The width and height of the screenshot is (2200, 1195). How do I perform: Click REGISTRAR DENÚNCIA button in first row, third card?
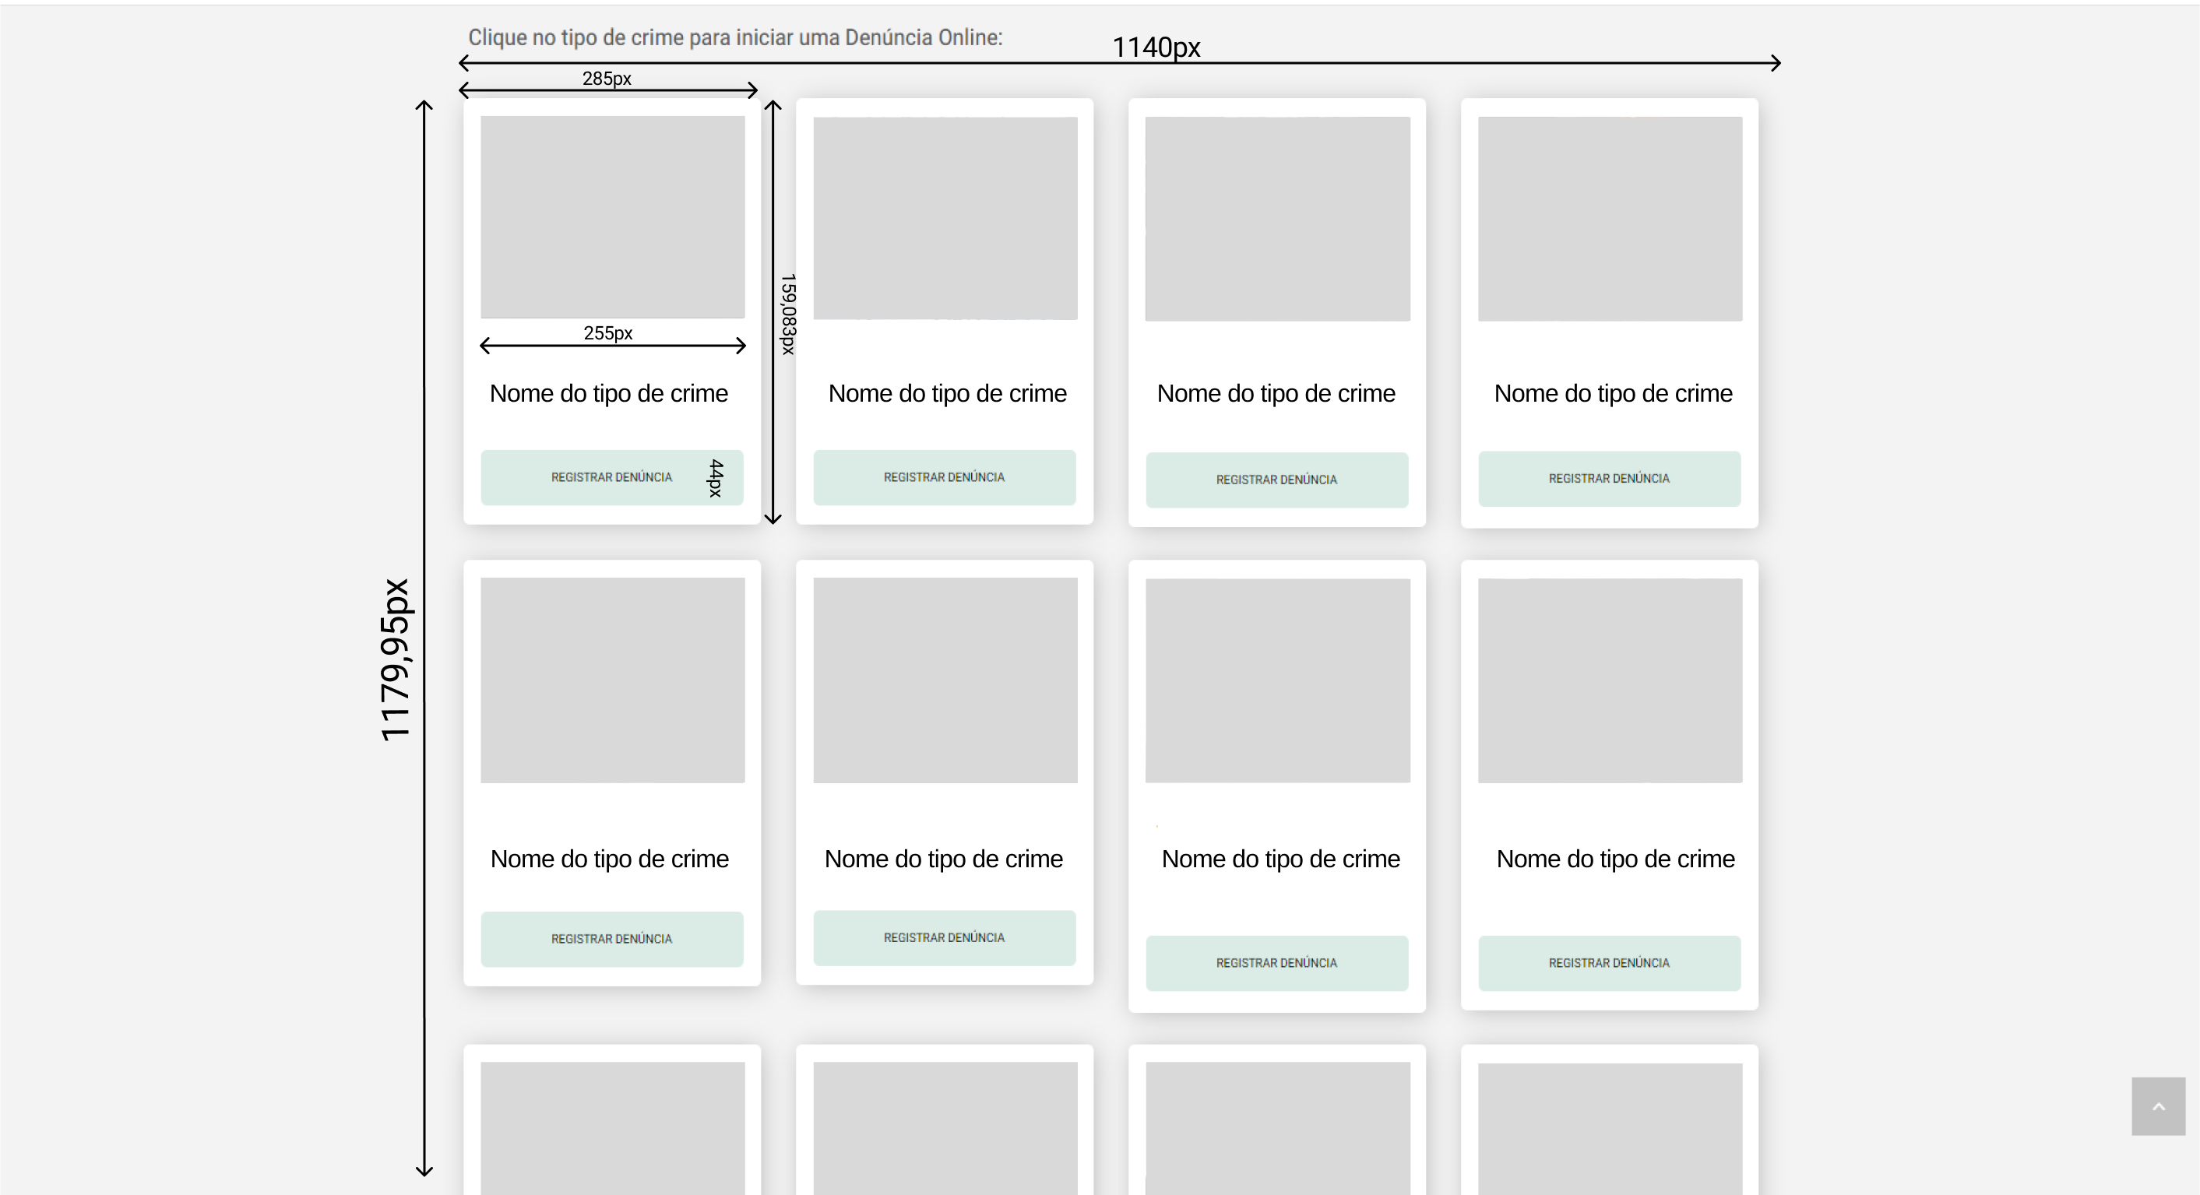1277,480
